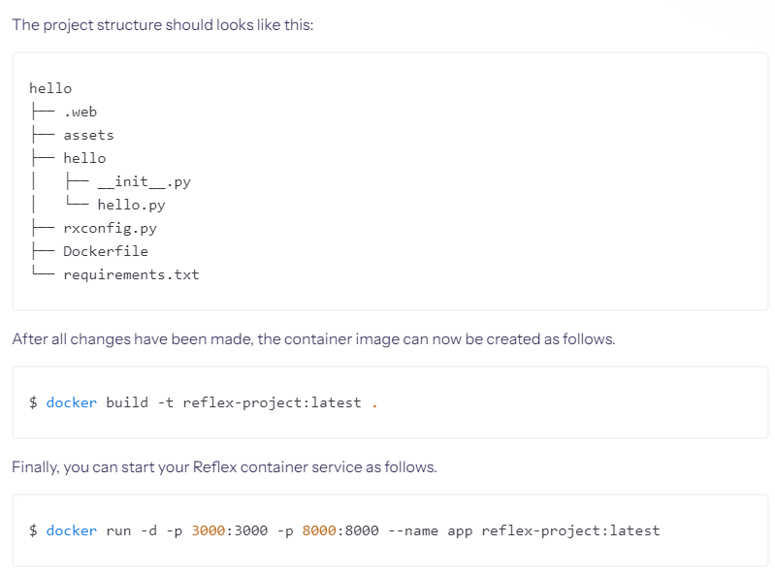775x577 pixels.
Task: Click the -t flag in build command
Action: [166, 402]
